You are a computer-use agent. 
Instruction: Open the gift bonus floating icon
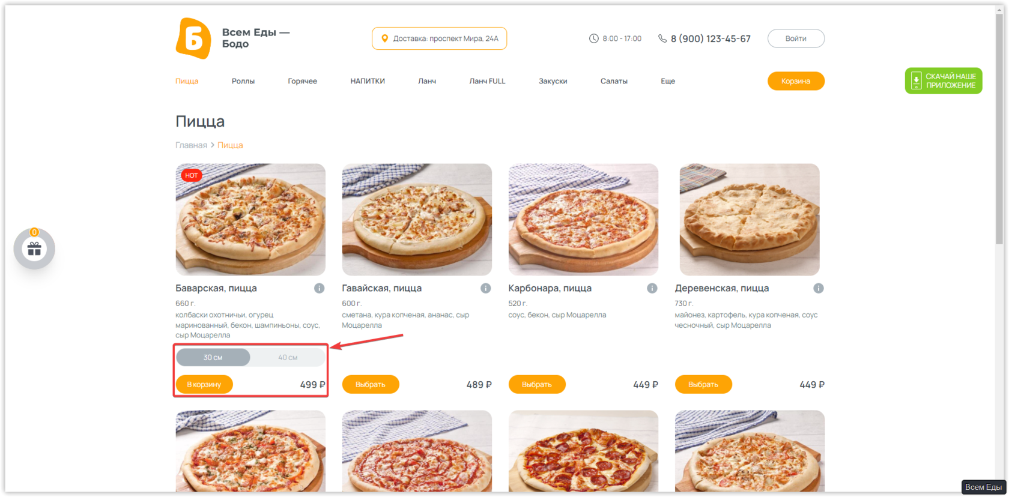click(34, 248)
